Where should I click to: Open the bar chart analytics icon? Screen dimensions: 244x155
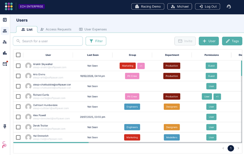click(5, 53)
